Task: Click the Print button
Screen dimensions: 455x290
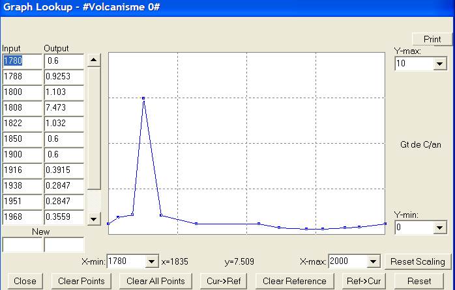Action: point(432,39)
